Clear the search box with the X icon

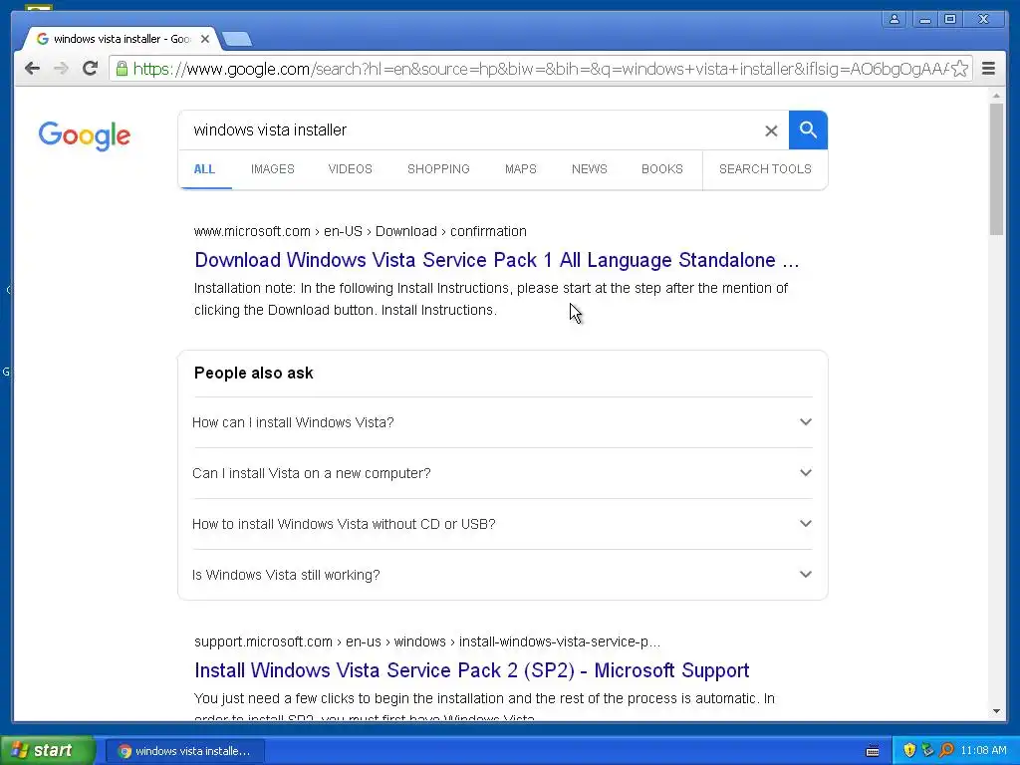[x=771, y=130]
